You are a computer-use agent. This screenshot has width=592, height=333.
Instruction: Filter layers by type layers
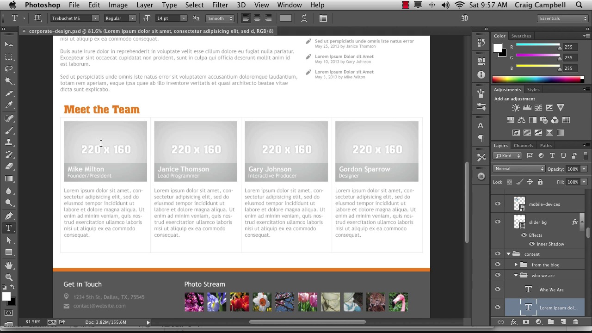click(552, 156)
